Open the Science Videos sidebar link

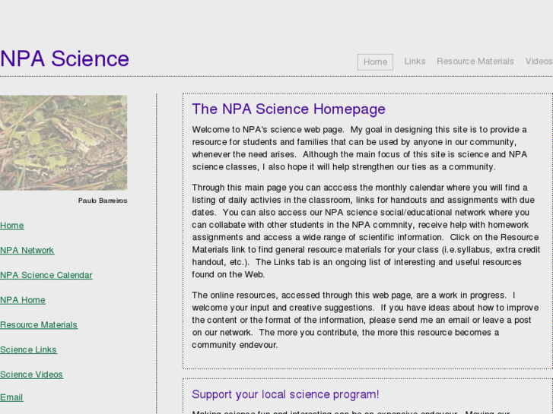point(31,374)
